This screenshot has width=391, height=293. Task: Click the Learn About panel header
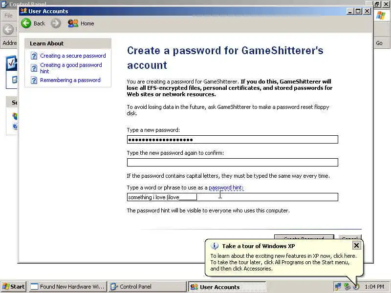(x=68, y=43)
